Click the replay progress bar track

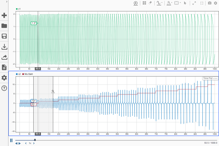tap(116, 140)
